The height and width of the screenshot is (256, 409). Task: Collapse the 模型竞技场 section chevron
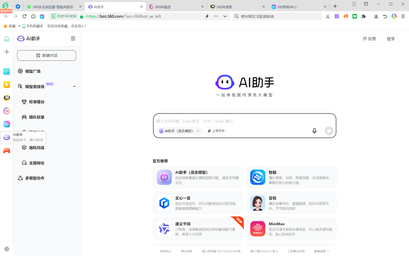(x=74, y=86)
